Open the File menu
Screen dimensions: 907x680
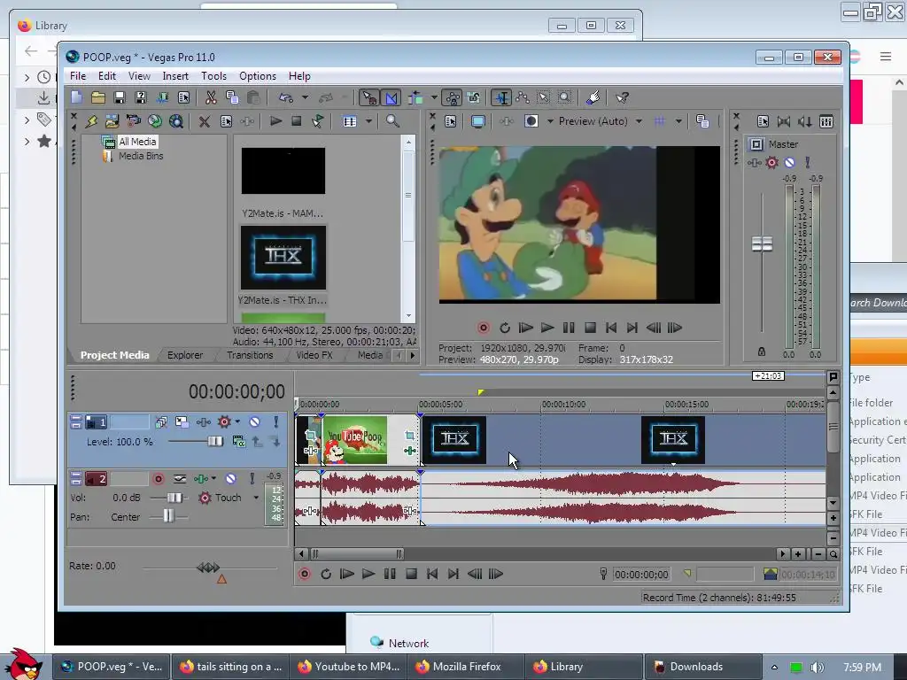coord(78,76)
